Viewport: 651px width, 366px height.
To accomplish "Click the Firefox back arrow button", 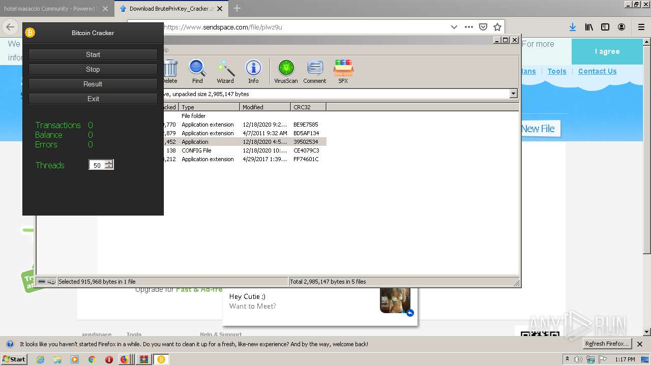I will (x=10, y=27).
